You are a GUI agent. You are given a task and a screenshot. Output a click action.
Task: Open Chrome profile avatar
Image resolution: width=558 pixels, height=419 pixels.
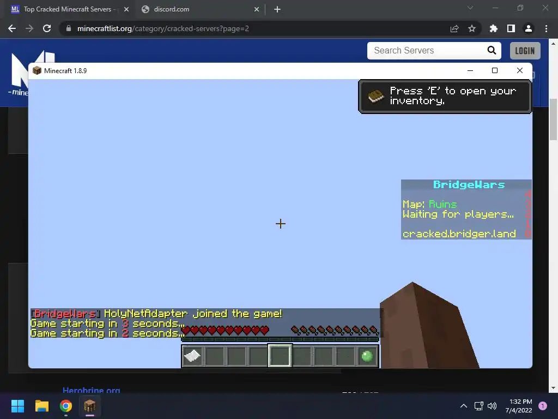pyautogui.click(x=529, y=28)
